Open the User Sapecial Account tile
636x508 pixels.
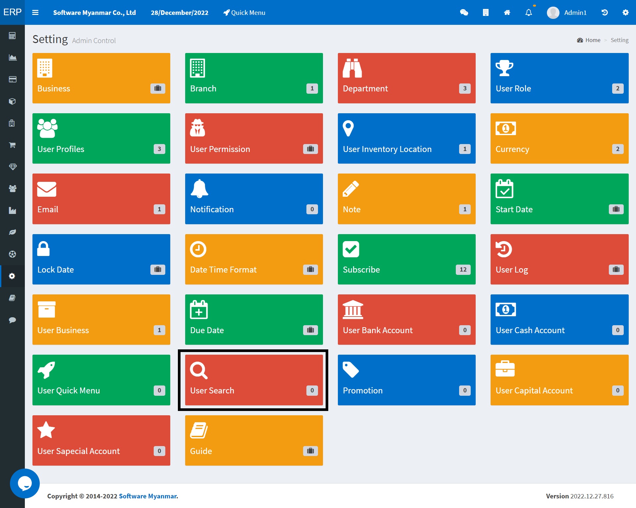[101, 440]
